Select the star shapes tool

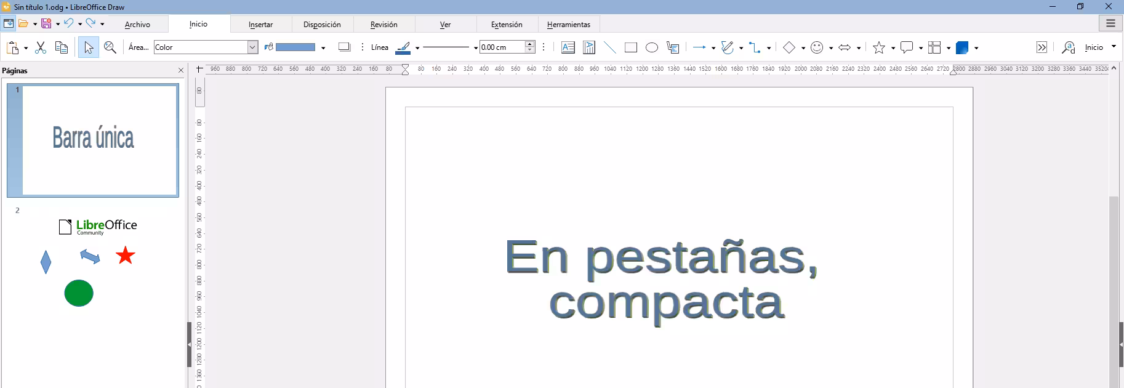[879, 47]
